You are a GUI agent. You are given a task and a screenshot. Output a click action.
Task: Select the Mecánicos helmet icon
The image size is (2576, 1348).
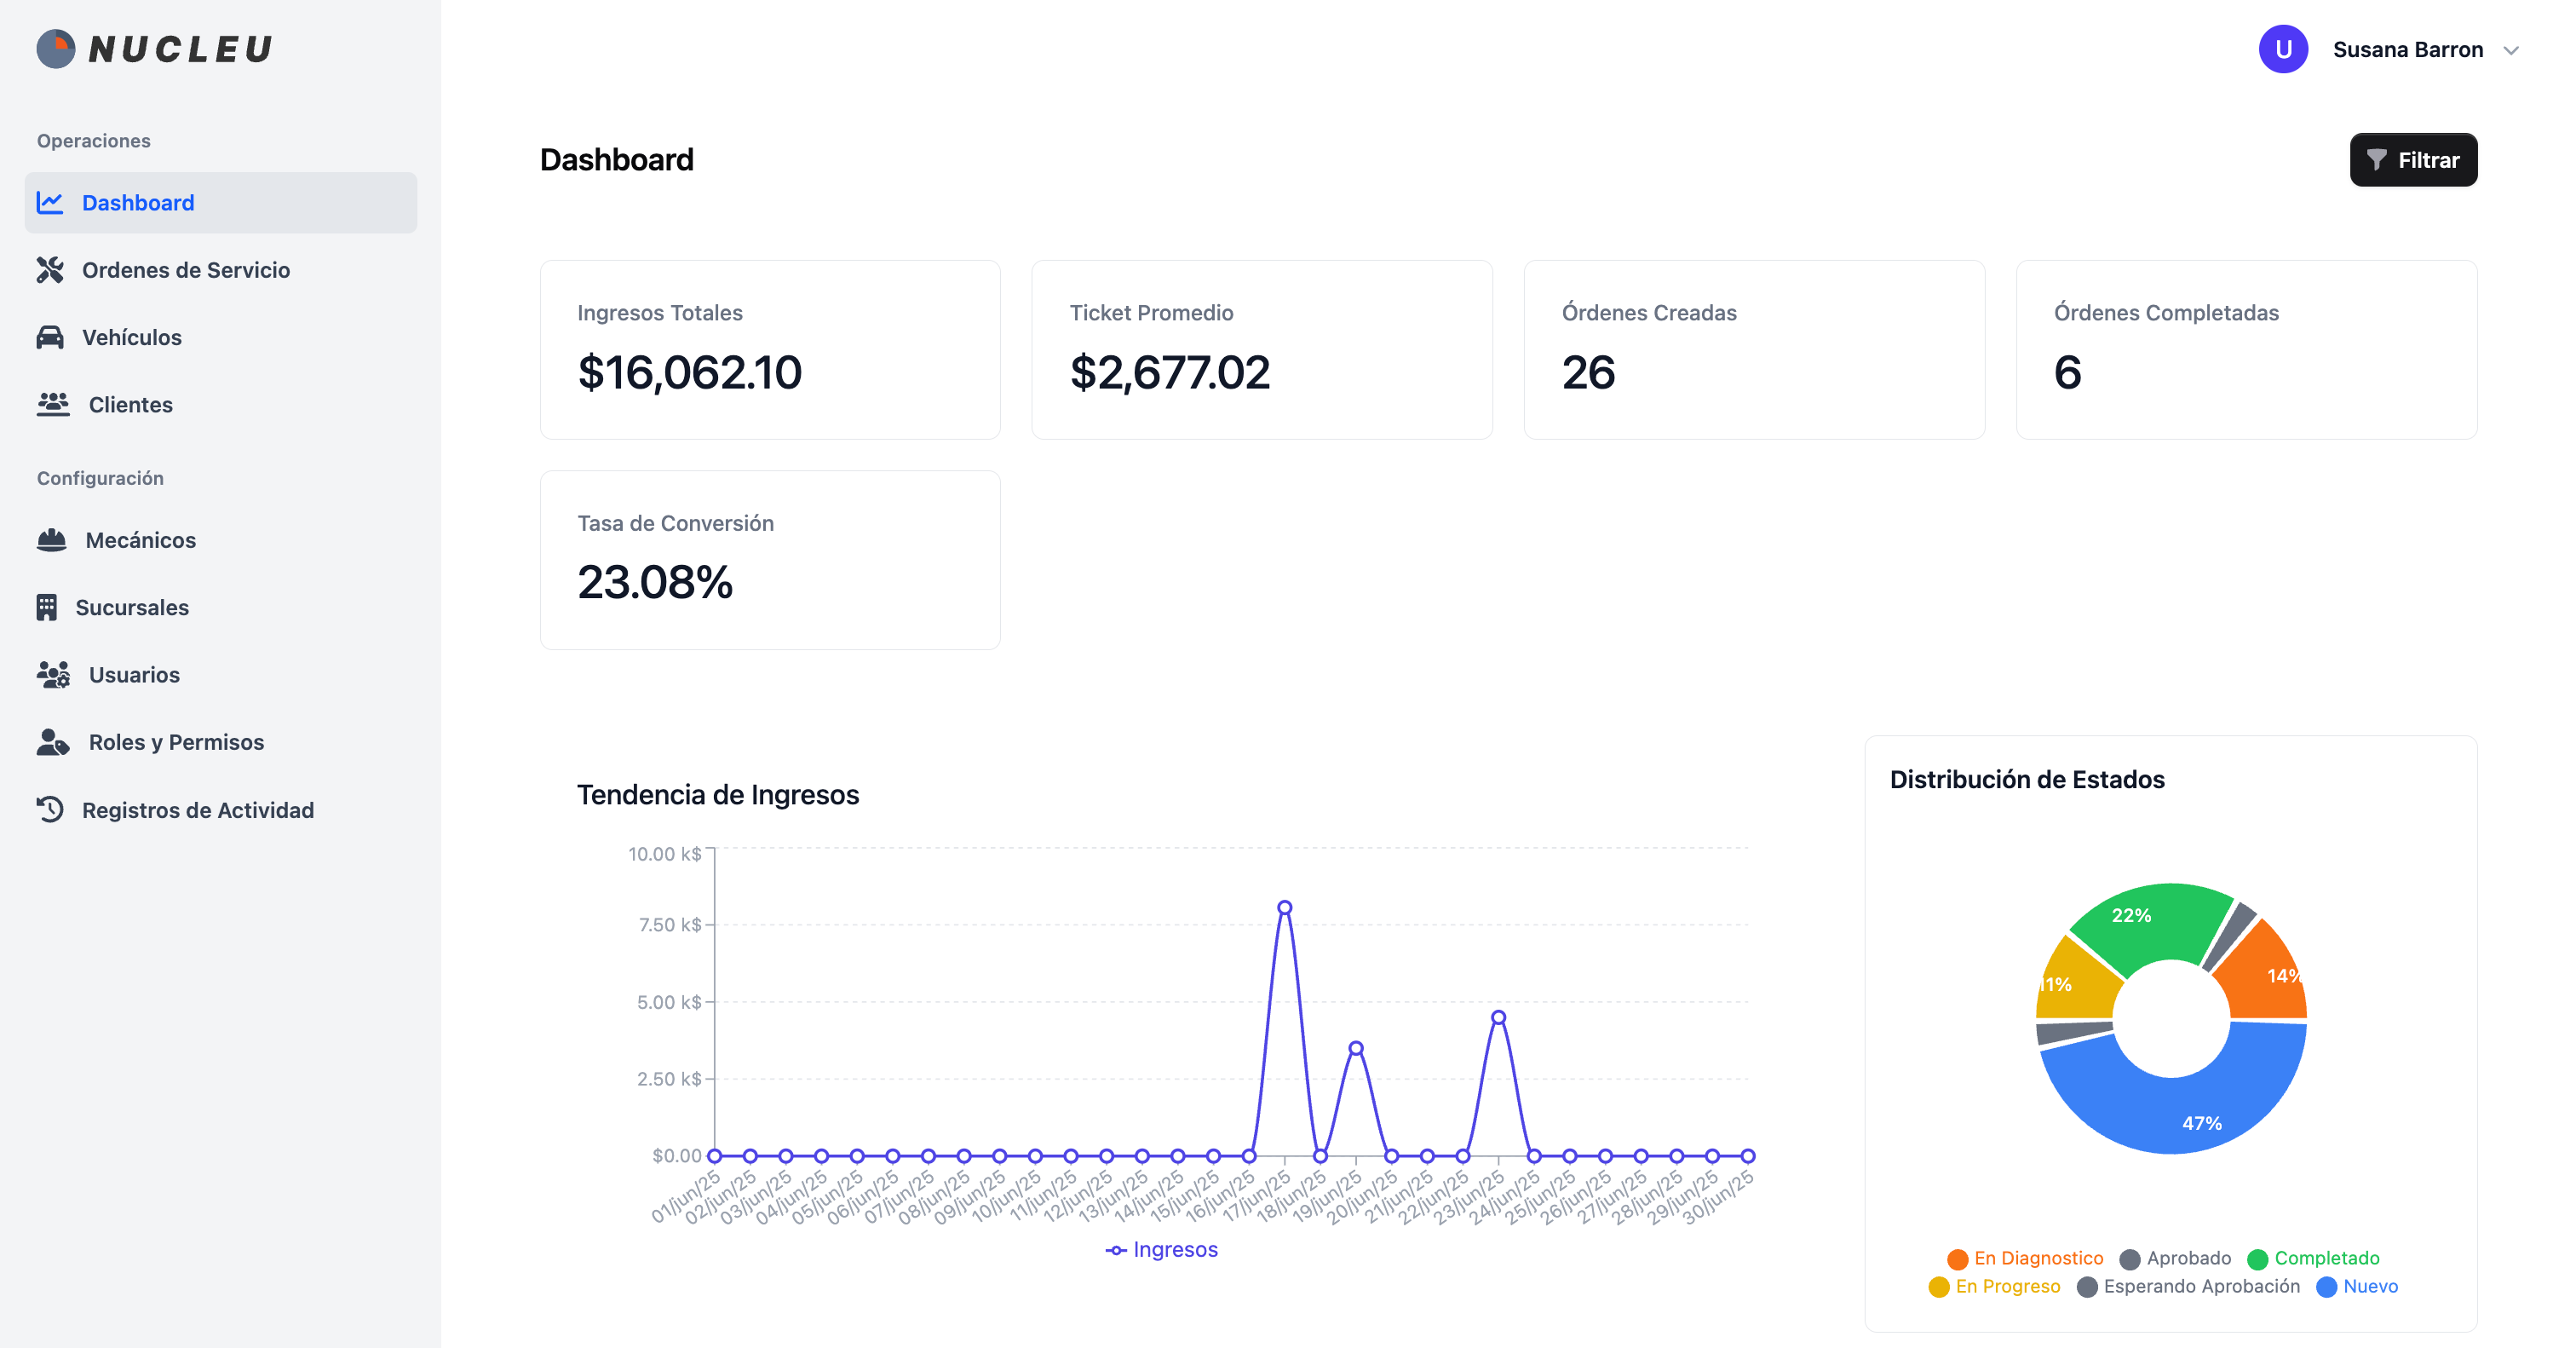[x=51, y=540]
